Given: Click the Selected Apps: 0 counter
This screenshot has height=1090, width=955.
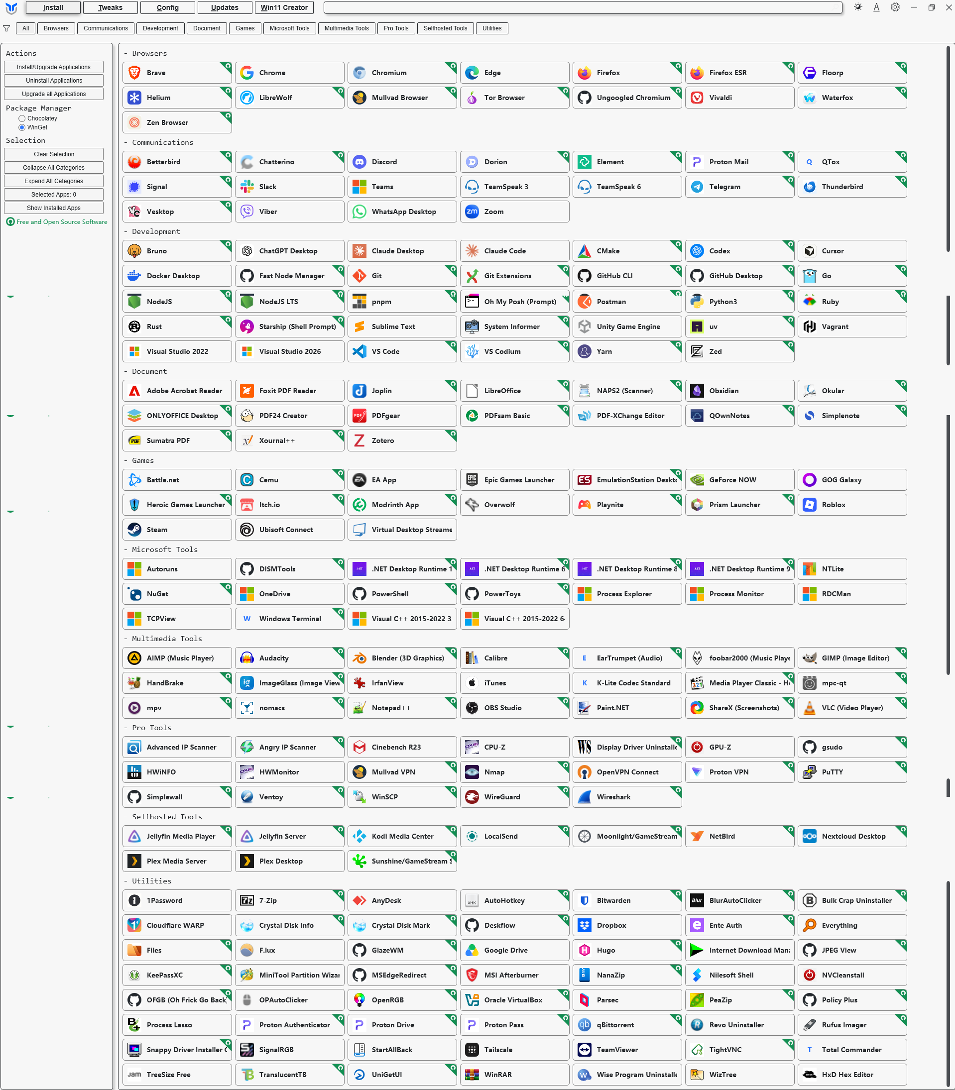Looking at the screenshot, I should point(54,195).
